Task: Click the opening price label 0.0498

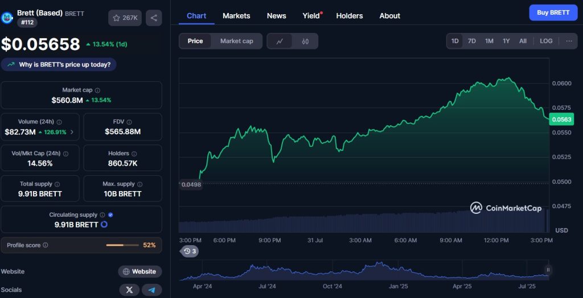Action: [191, 185]
